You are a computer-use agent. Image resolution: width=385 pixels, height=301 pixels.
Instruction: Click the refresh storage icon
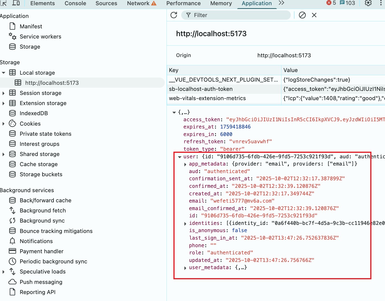[x=174, y=15]
